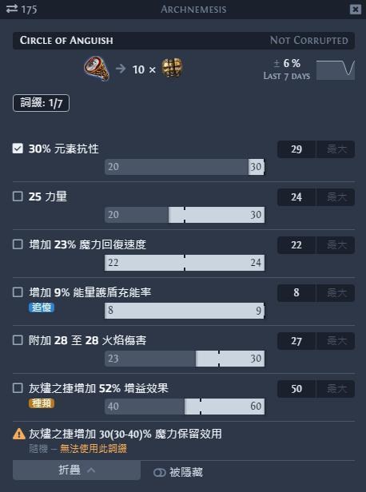Collapse the modifier list with 折疊
366x492 pixels.
pos(77,470)
